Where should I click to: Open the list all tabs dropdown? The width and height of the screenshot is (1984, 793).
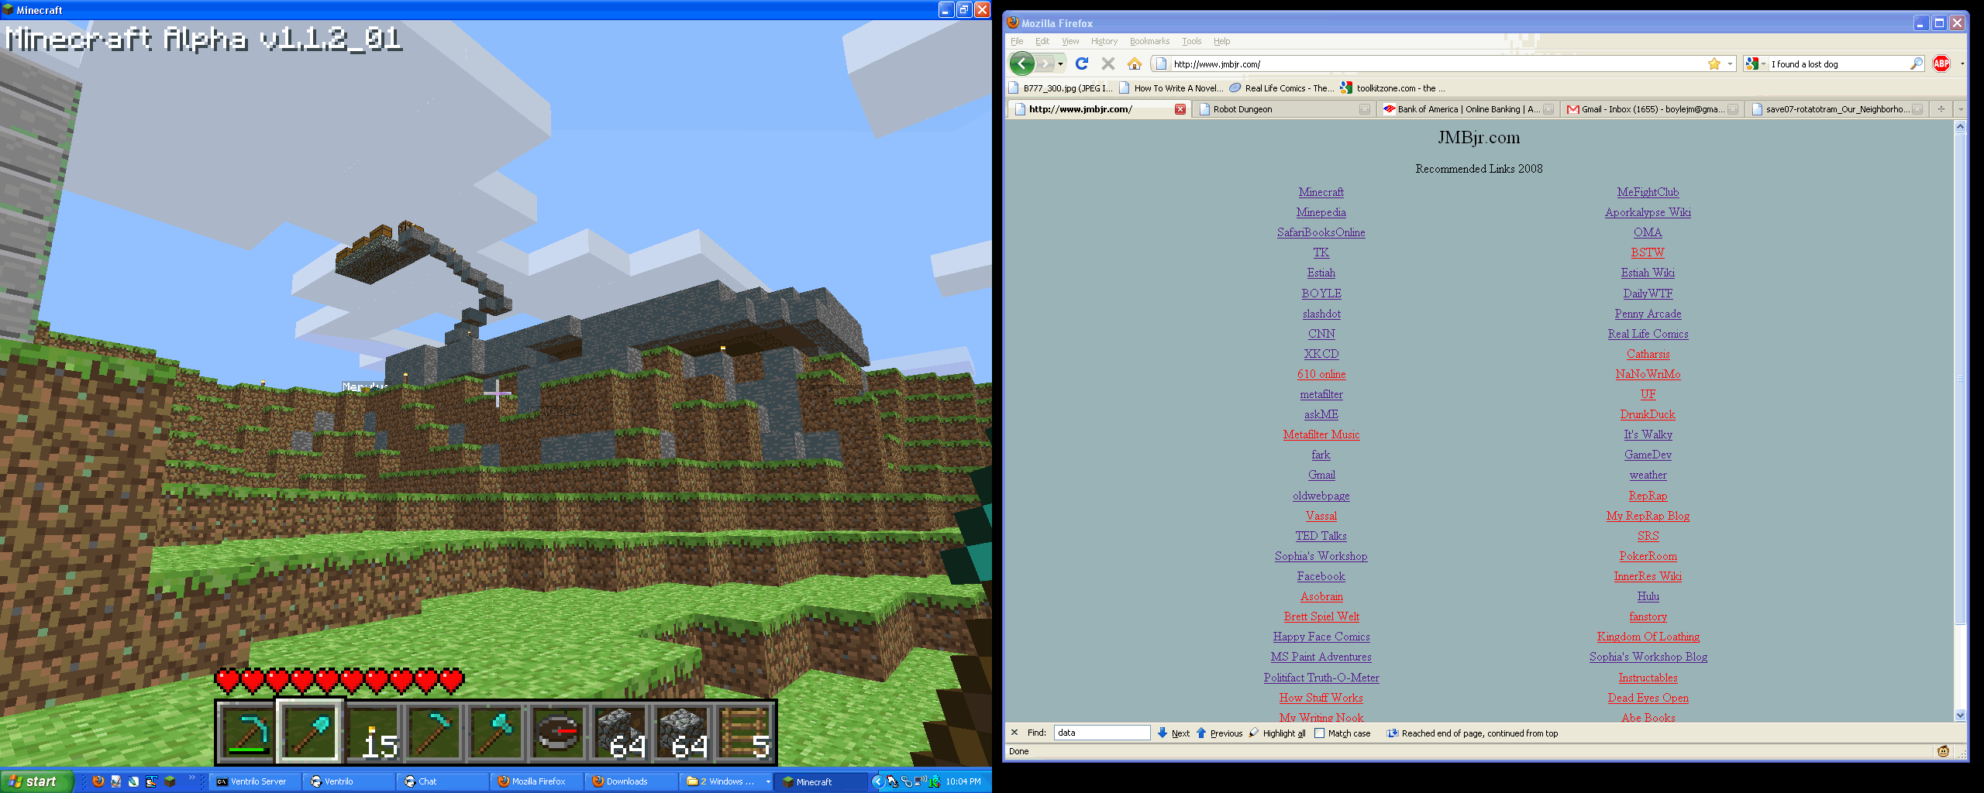tap(1961, 109)
